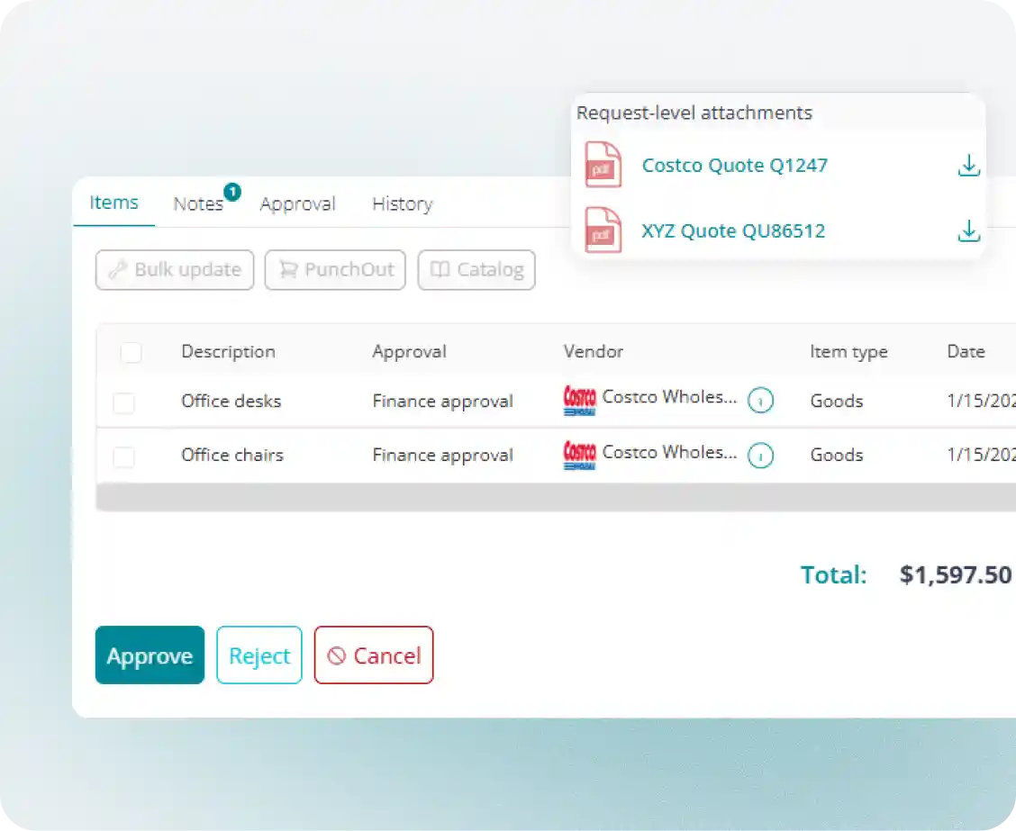Click the horizontal scrollbar below the items table
The image size is (1016, 831).
(x=556, y=498)
